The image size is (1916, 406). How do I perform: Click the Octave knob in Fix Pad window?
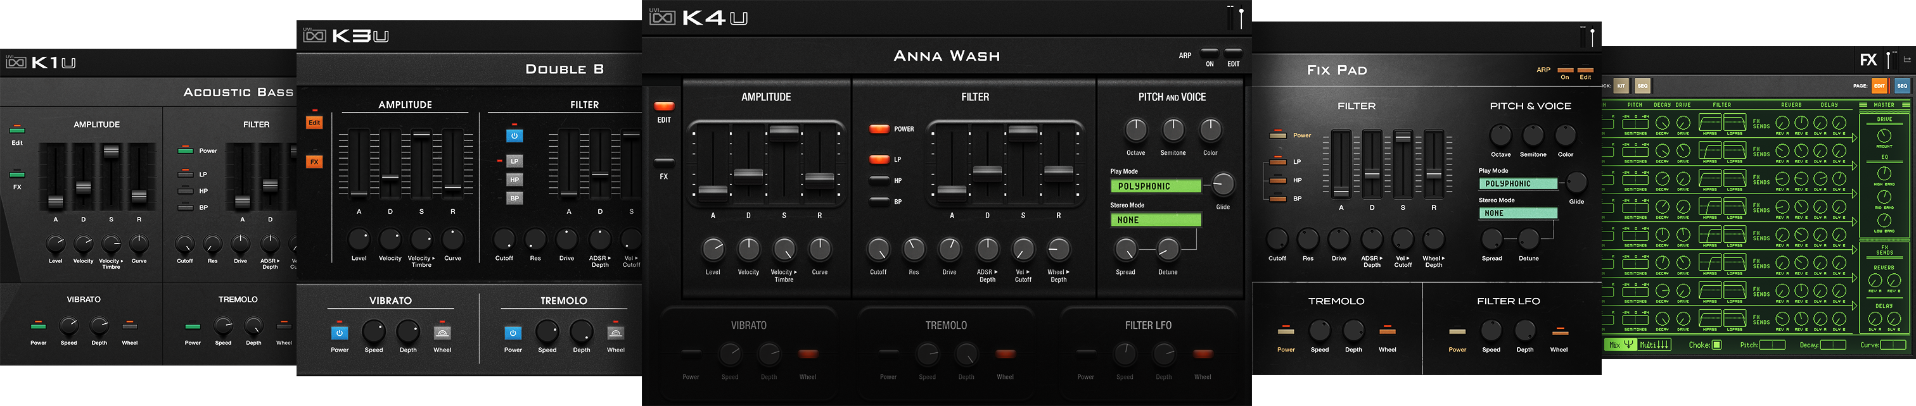coord(1500,135)
